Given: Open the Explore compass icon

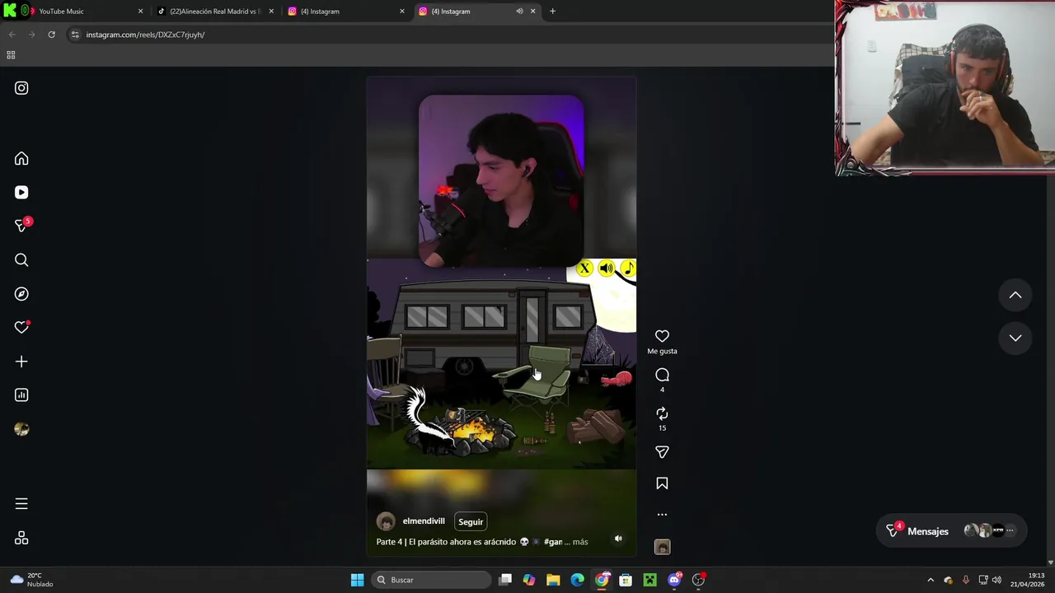Looking at the screenshot, I should point(21,294).
